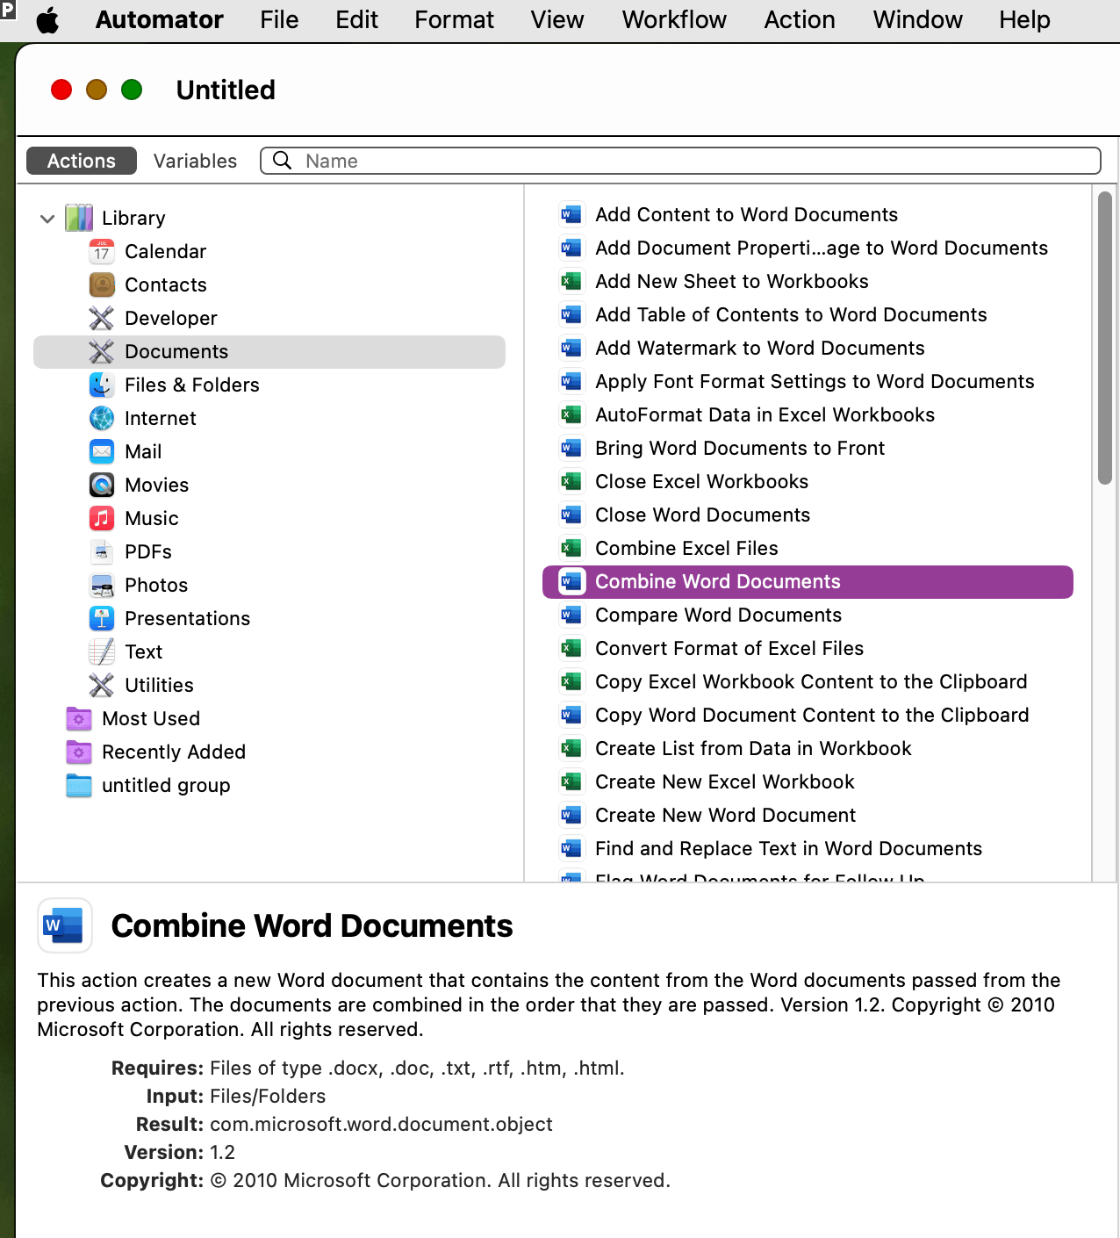Viewport: 1120px width, 1238px height.
Task: Click the actions list scrollbar
Action: 1105,338
